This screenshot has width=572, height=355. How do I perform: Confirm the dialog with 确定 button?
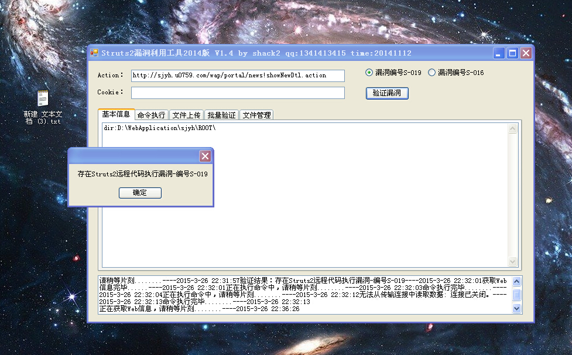point(140,193)
